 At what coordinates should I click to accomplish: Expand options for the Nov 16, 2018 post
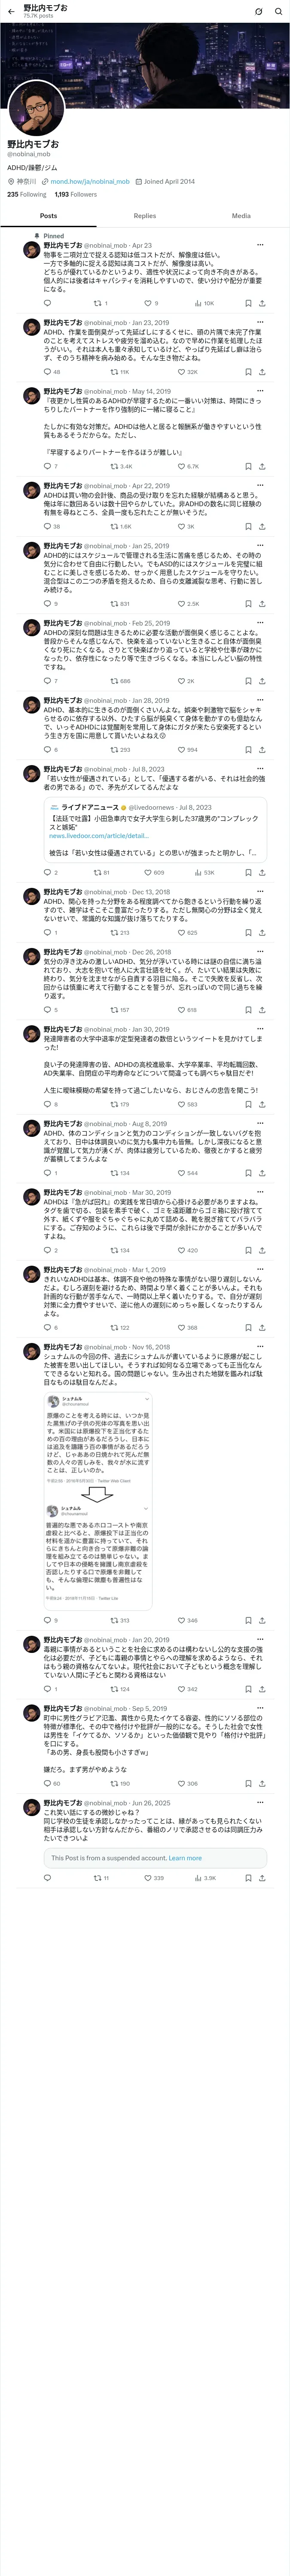[x=260, y=1347]
